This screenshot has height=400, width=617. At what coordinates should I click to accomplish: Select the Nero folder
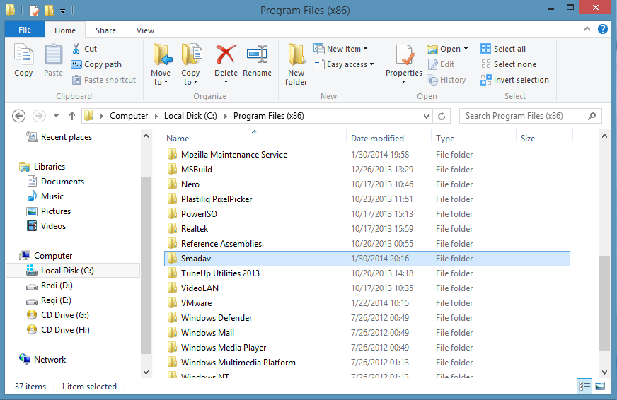367,184
